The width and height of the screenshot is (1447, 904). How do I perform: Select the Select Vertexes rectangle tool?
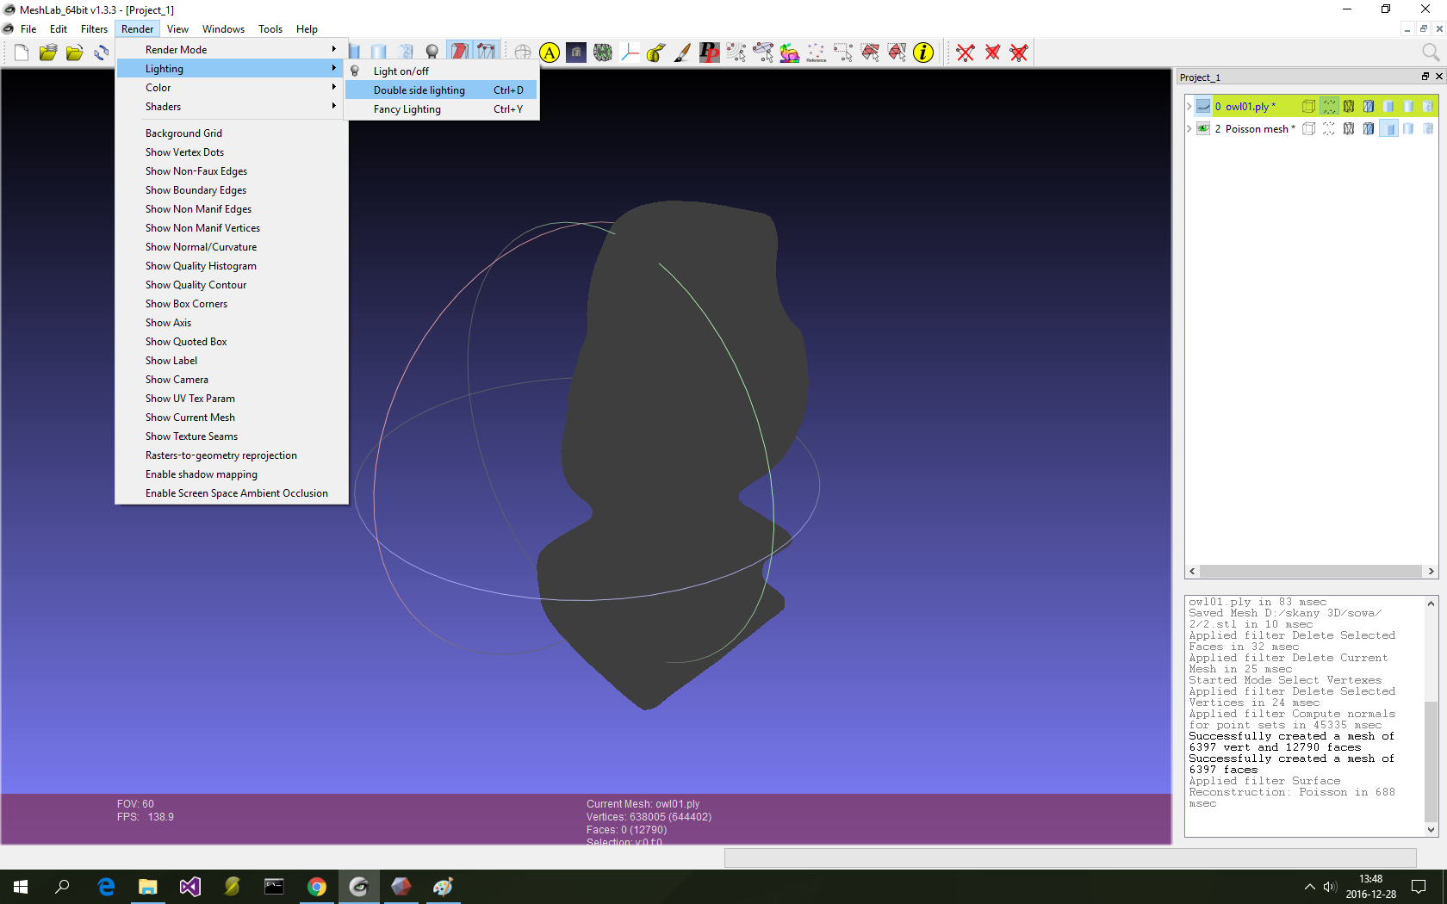(x=843, y=53)
